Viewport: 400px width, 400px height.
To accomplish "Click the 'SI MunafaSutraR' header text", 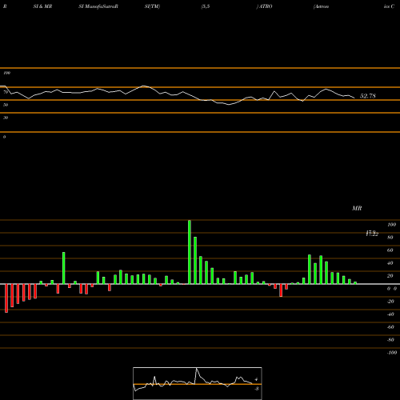I will 98,6.
